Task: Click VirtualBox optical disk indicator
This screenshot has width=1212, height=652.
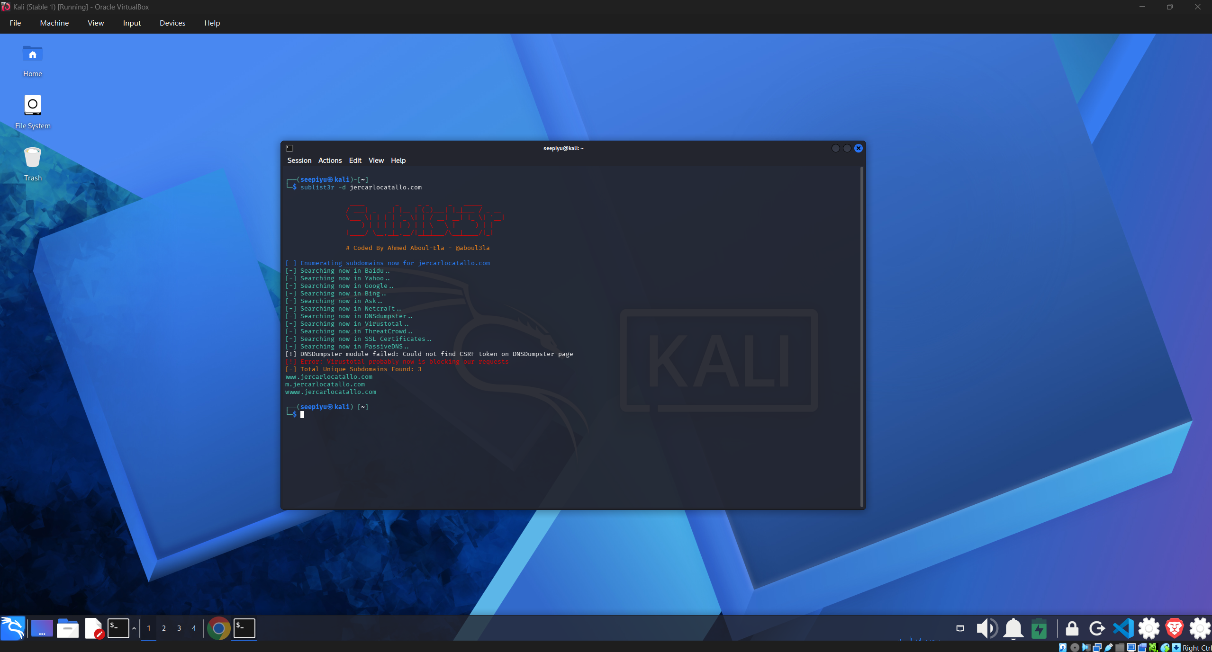Action: coord(1075,647)
